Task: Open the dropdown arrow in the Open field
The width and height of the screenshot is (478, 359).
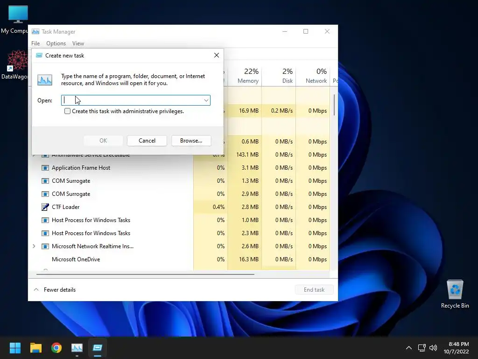Action: pos(206,101)
